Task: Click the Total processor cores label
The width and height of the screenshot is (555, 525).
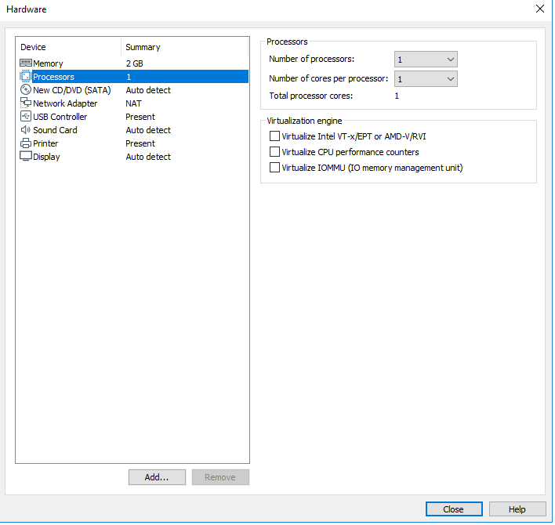Action: click(311, 96)
